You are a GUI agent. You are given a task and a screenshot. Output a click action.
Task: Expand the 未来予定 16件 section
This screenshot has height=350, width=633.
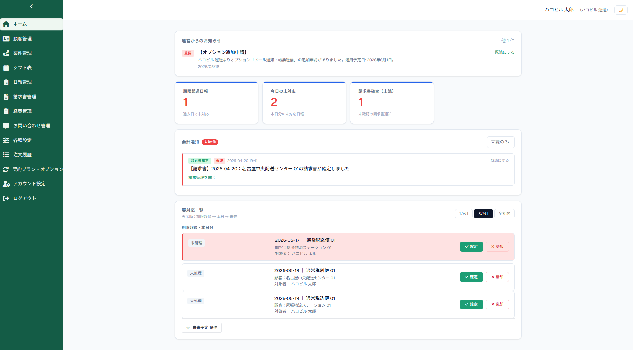201,328
